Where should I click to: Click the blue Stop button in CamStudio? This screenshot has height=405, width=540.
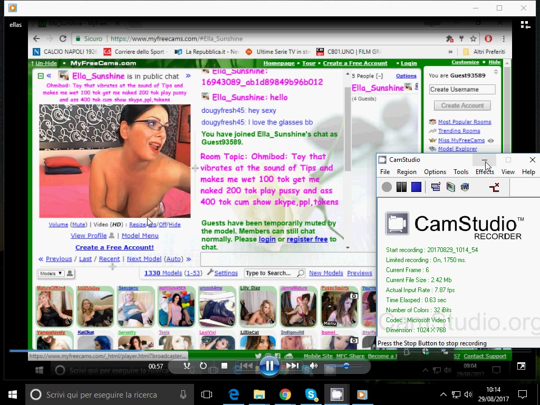point(417,187)
